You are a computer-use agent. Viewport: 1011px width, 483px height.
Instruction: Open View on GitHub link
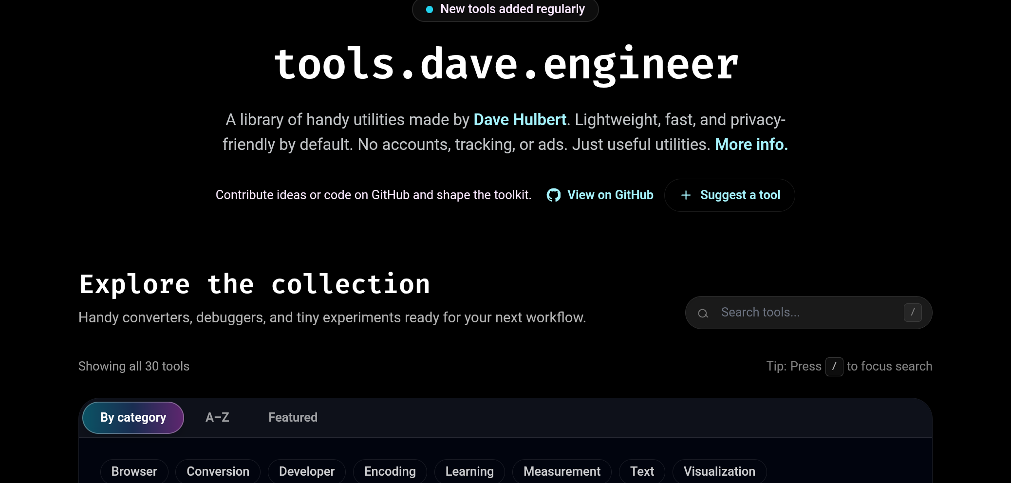[600, 195]
